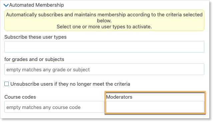Focus the grades and subjects field
Screen dimensions: 213x122
tap(104, 69)
